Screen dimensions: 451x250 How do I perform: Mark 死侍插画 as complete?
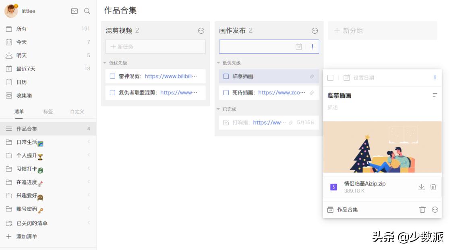click(226, 92)
